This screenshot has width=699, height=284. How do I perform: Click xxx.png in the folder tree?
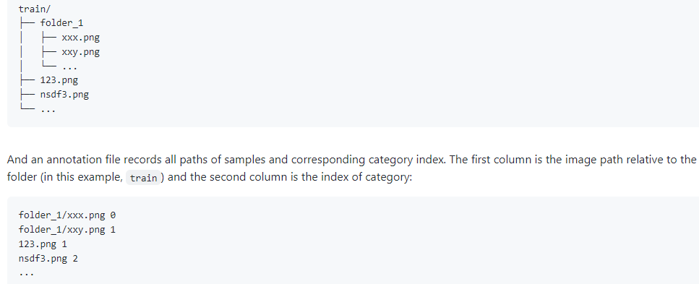coord(81,38)
